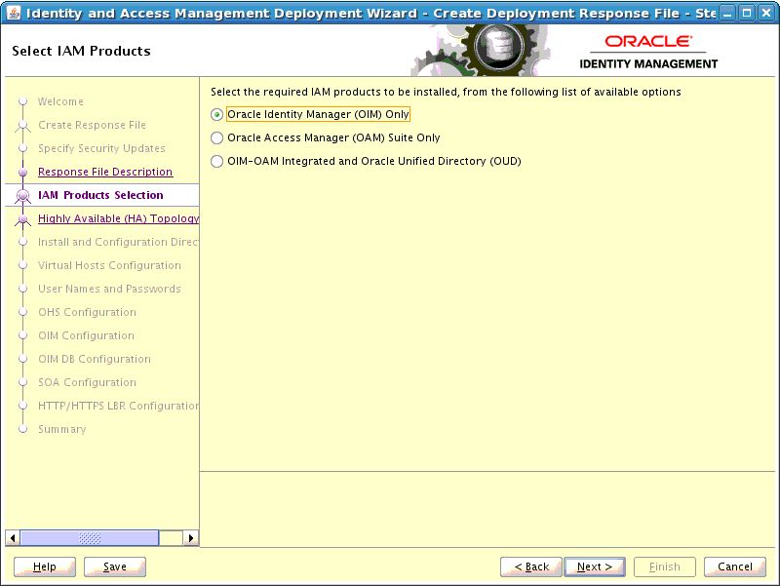Click the Specify Security Updates step
780x586 pixels.
[x=101, y=148]
